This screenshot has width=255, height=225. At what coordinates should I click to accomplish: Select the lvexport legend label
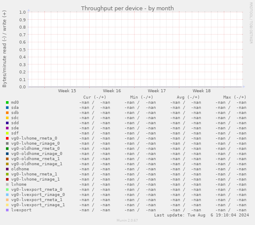[x=21, y=210]
